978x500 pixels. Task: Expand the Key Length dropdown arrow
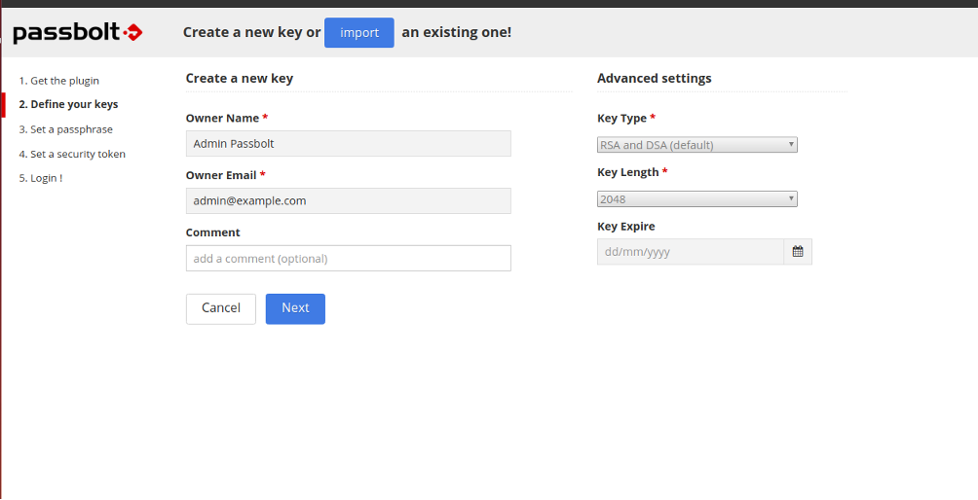pyautogui.click(x=791, y=198)
